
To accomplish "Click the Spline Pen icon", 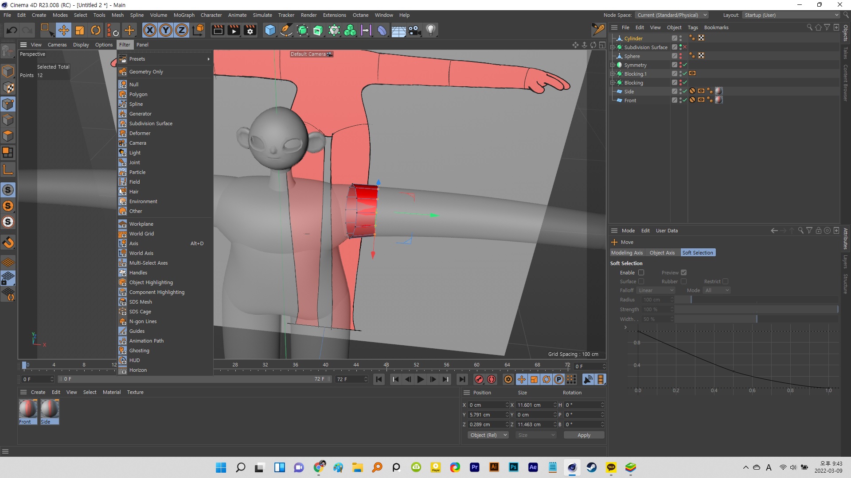I will [286, 30].
